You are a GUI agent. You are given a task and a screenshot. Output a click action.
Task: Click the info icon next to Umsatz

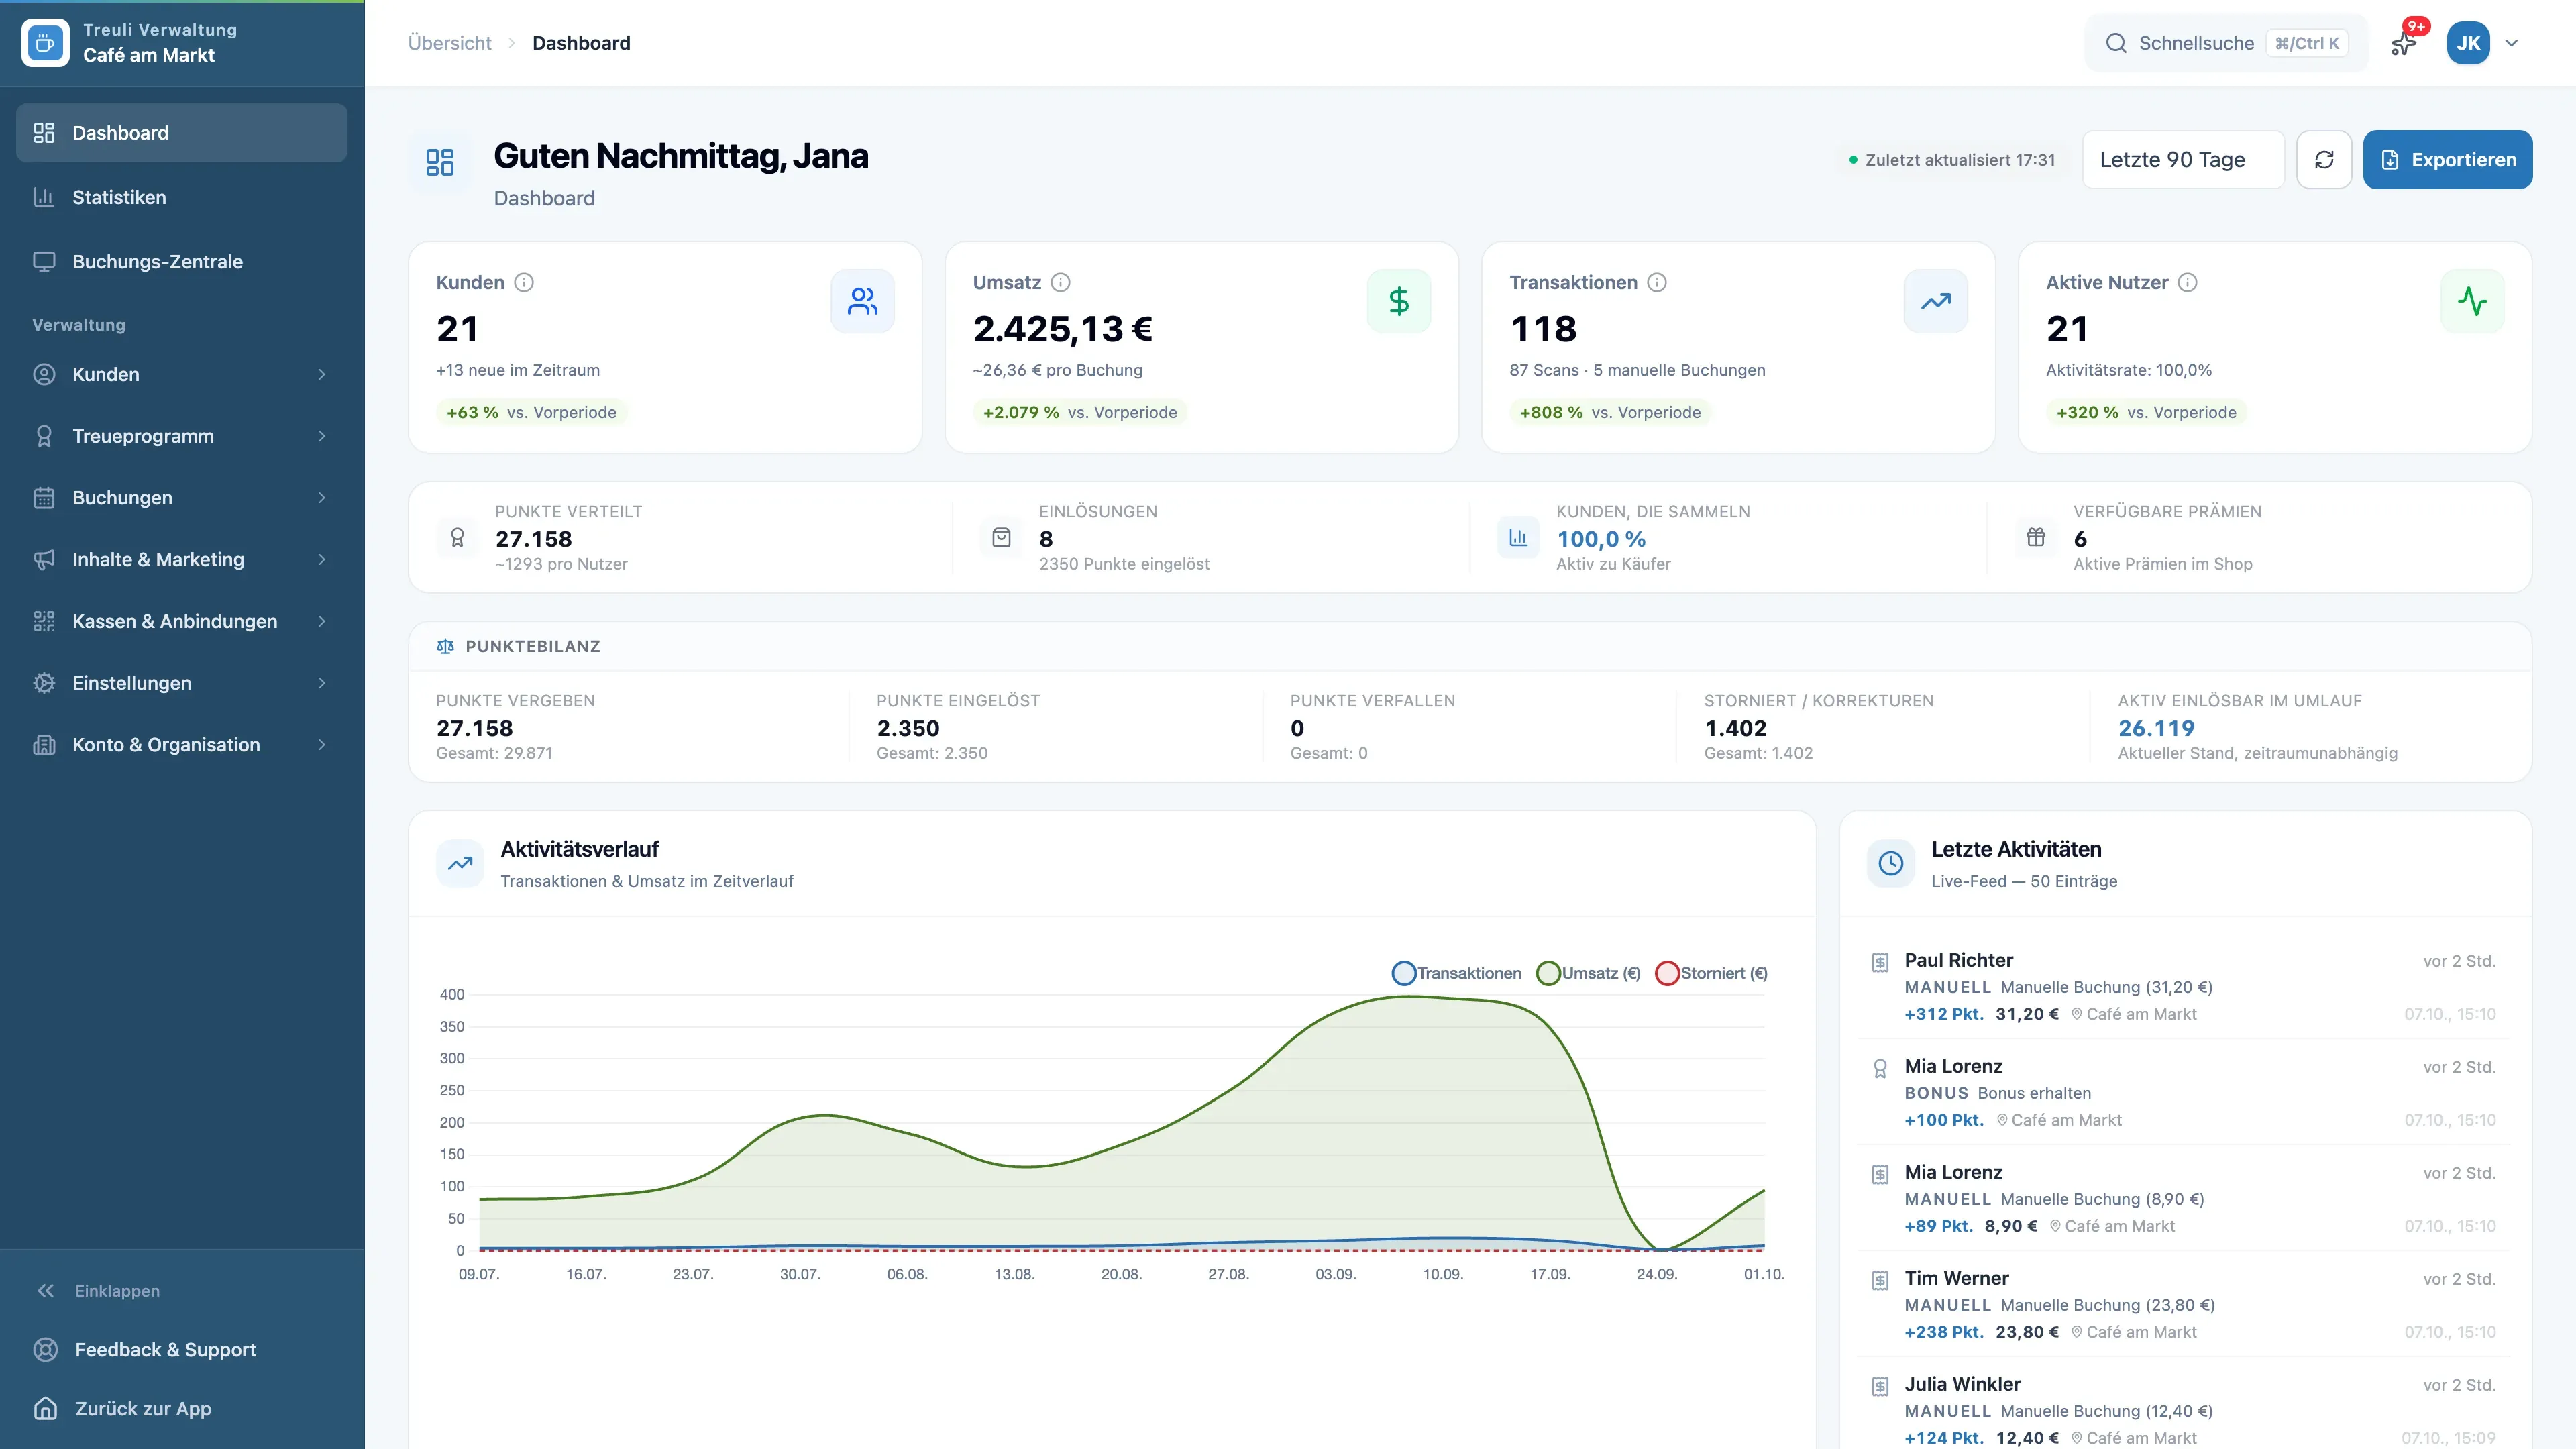pyautogui.click(x=1061, y=283)
